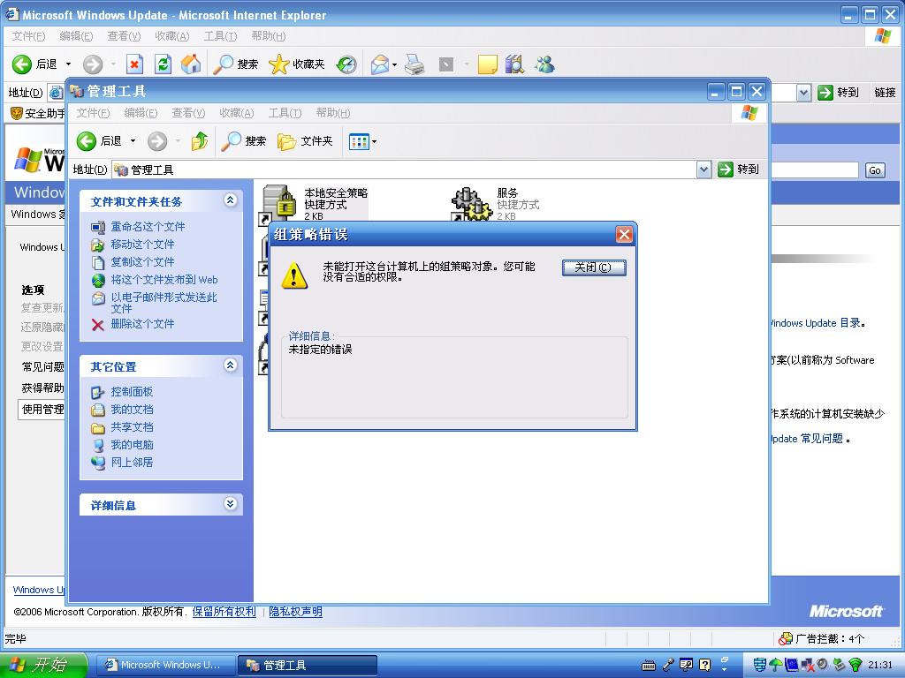Click 链接 links bar label in IE
This screenshot has width=905, height=678.
pyautogui.click(x=884, y=92)
